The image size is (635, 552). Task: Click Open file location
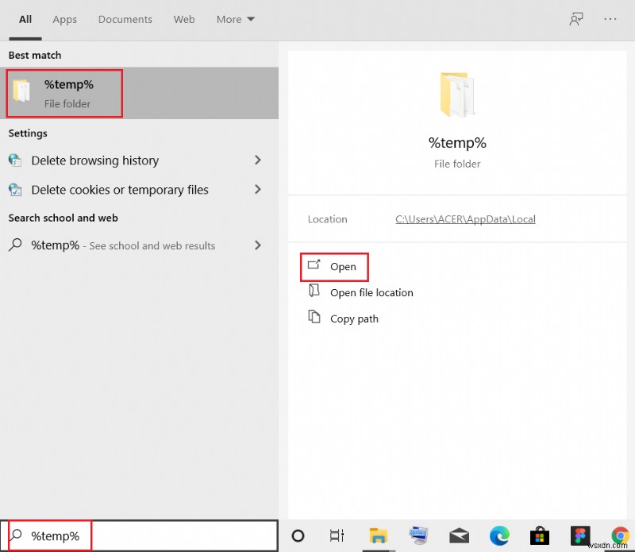pos(371,292)
